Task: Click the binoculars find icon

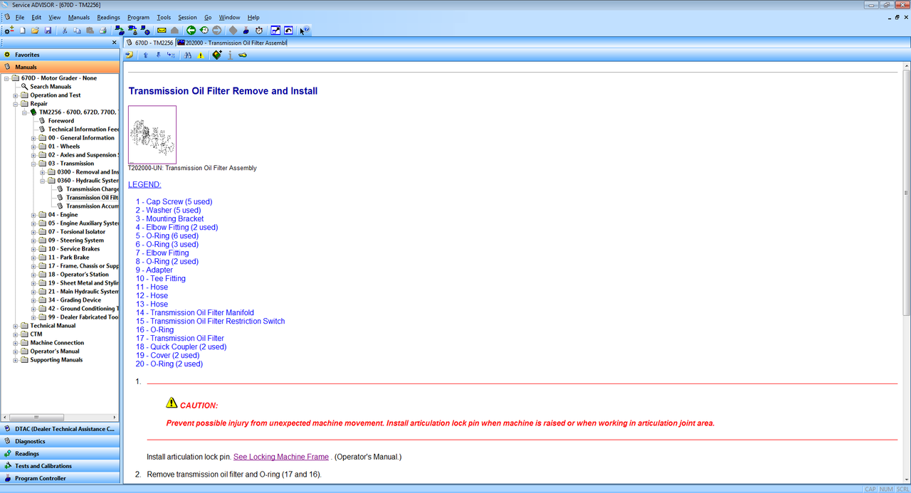Action: tap(188, 55)
